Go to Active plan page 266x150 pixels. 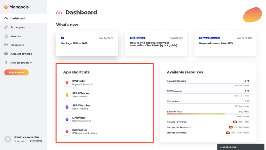[x=17, y=27]
